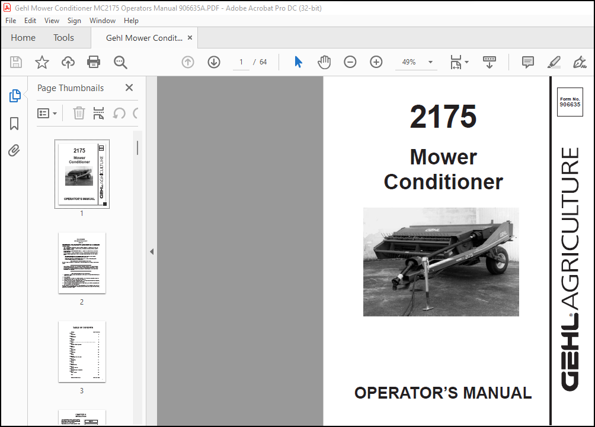595x427 pixels.
Task: Click the OPERATOR'S MANUAL heading
Action: (443, 393)
